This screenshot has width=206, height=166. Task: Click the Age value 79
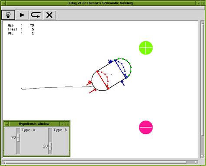tap(32, 25)
